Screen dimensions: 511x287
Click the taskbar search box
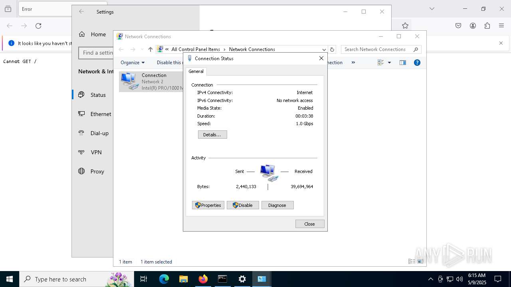[77, 279]
